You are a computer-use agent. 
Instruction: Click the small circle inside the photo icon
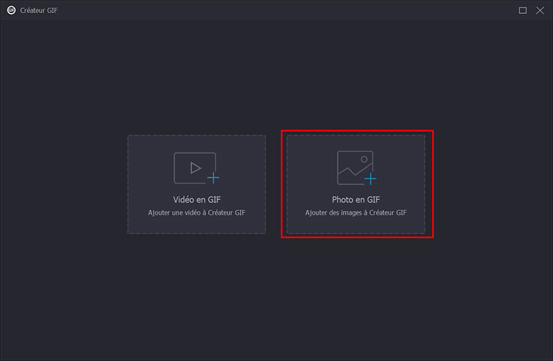tap(363, 159)
